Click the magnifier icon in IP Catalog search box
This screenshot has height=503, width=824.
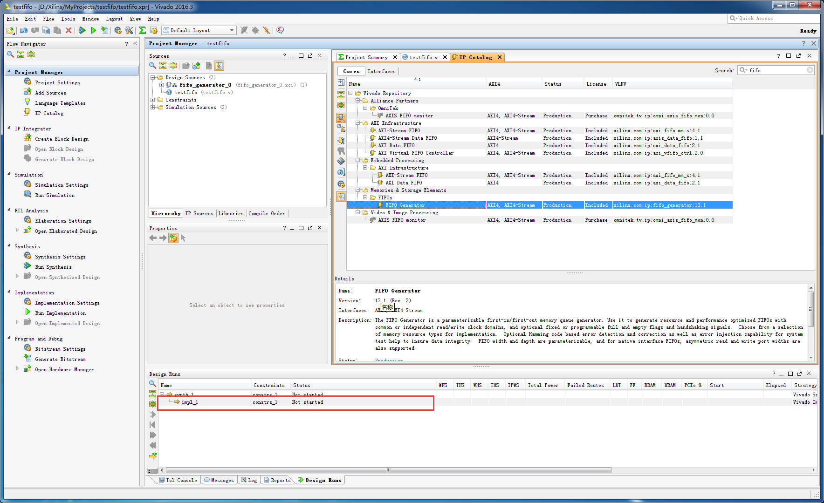[743, 70]
